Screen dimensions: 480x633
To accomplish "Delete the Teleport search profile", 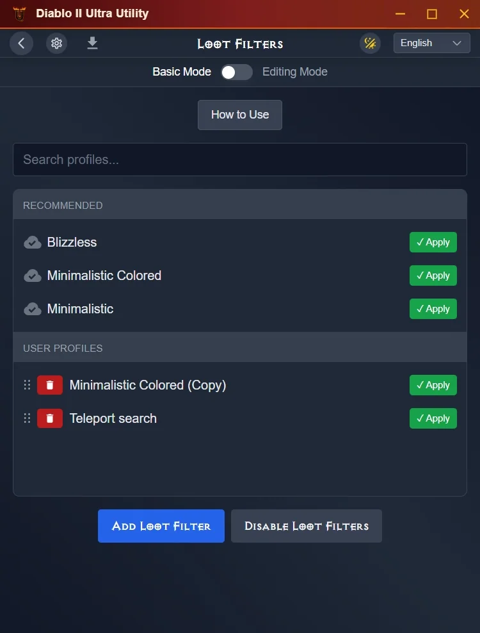I will point(50,418).
